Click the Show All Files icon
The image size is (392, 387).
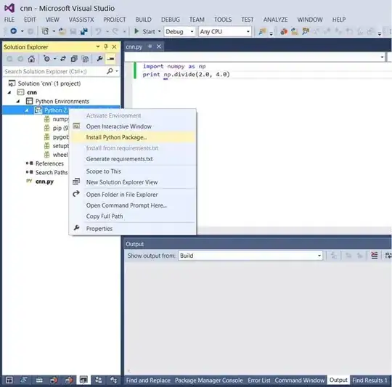(85, 59)
